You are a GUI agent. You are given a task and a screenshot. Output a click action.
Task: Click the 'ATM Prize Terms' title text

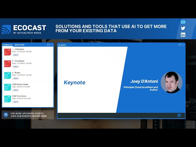[x=19, y=96]
